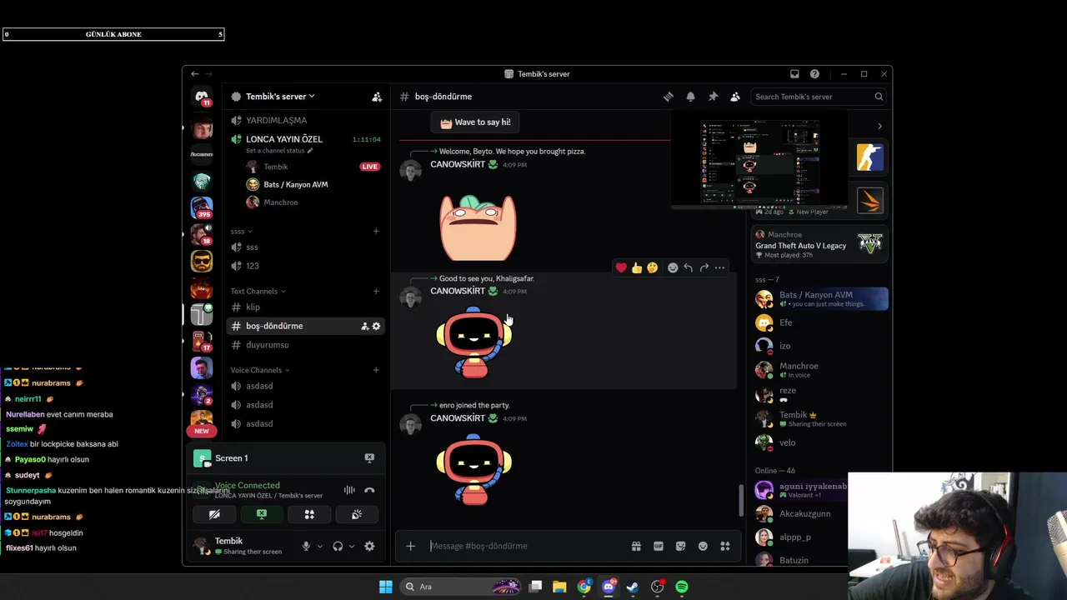Open user settings gear icon
Screen dimensions: 1067x600
coord(369,546)
